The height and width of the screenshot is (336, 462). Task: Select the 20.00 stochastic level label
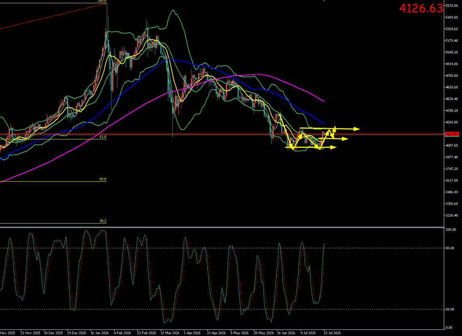point(450,310)
